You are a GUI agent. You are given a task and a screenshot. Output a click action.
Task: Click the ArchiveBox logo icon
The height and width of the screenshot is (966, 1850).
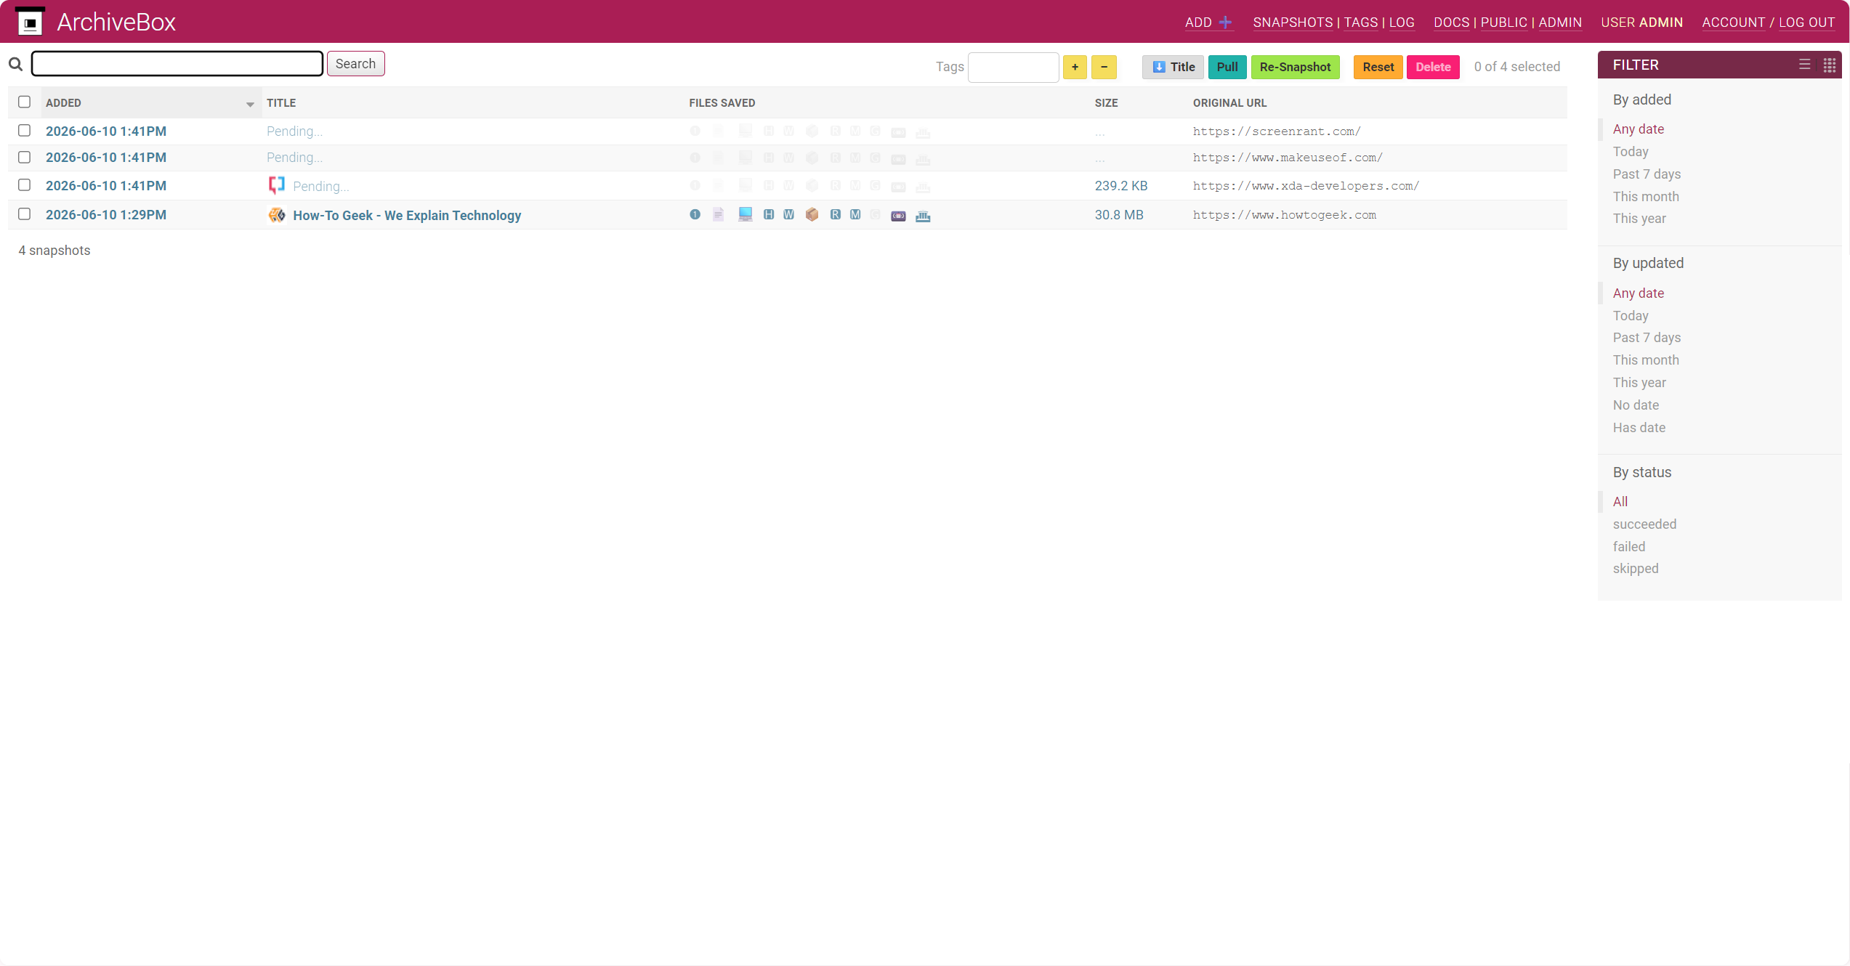click(30, 21)
